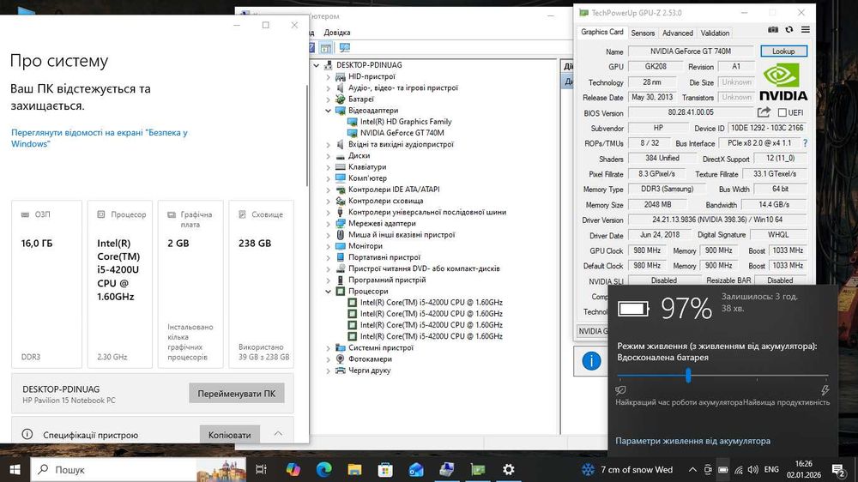The width and height of the screenshot is (858, 482).
Task: Open the Windows Start menu
Action: point(15,469)
